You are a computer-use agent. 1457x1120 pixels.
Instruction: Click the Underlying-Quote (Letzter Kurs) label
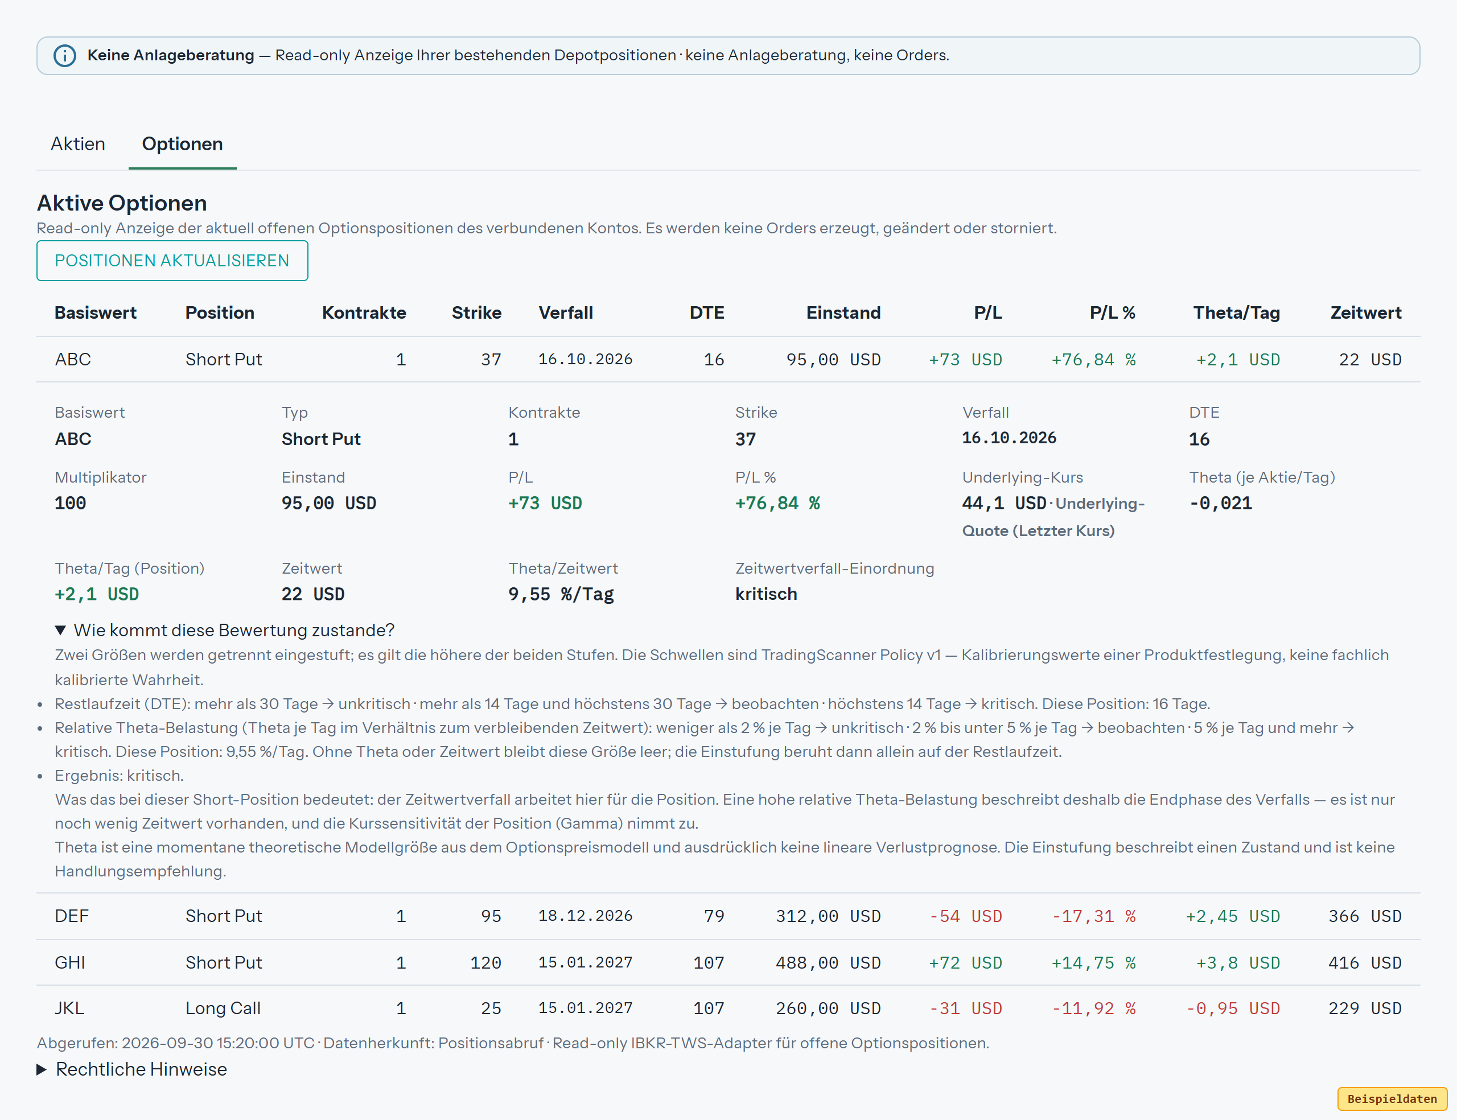[1053, 517]
